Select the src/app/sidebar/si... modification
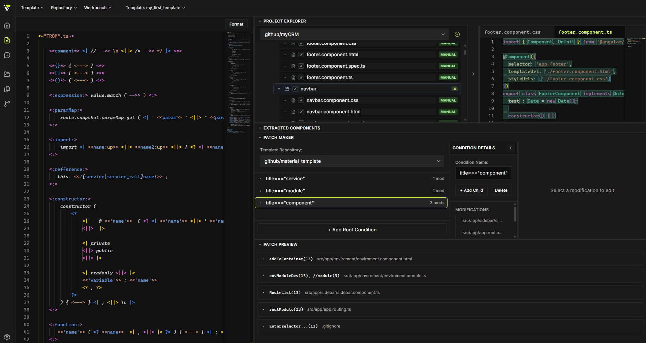Screen dimensions: 646x343 click(482, 221)
